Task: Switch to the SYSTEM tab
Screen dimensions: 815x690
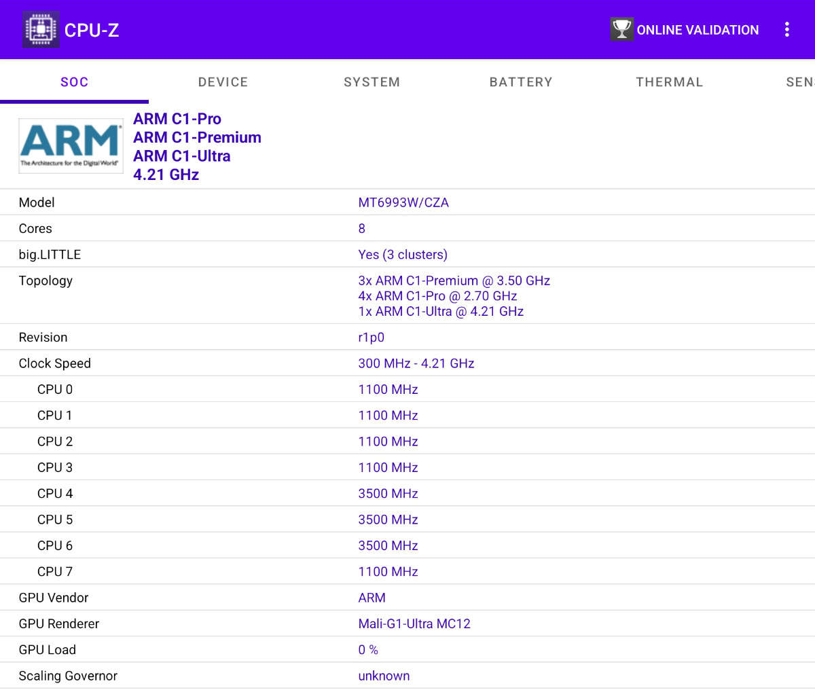Action: point(372,82)
